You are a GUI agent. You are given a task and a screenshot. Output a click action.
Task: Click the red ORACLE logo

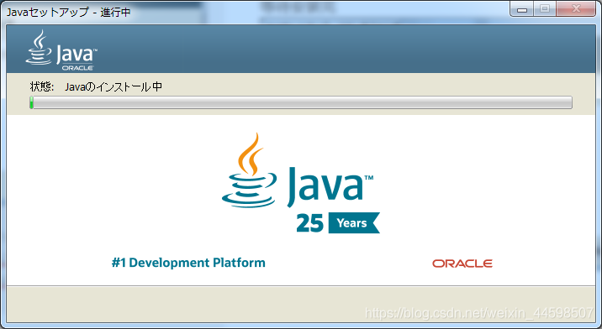coord(462,264)
